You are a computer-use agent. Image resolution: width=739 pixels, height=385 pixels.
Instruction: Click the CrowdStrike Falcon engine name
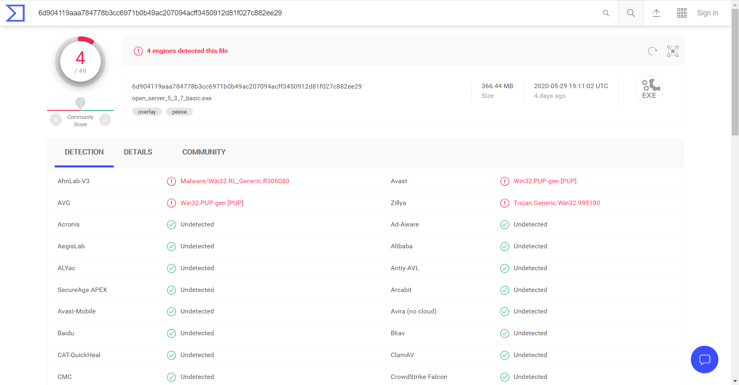[419, 377]
